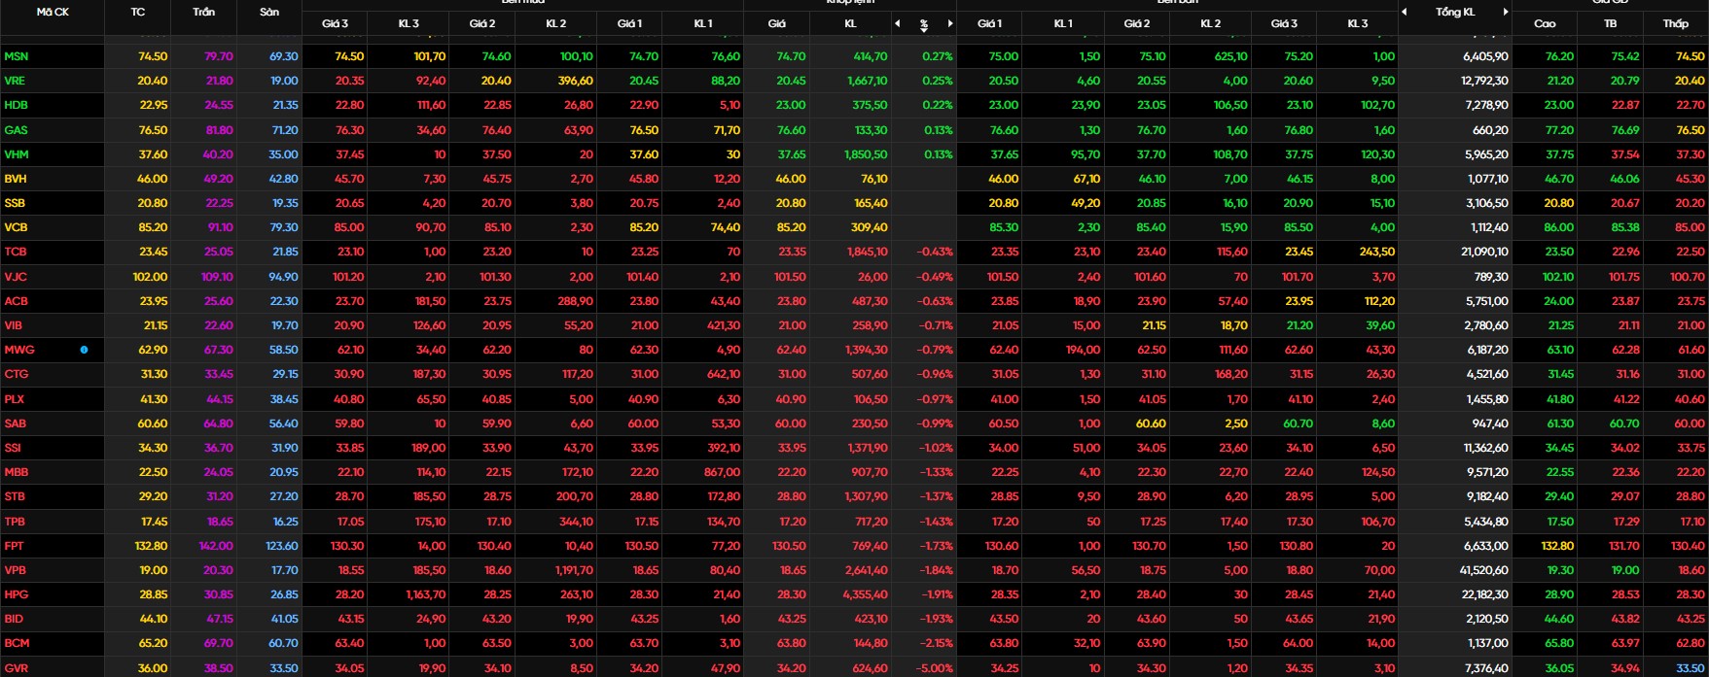The image size is (1709, 677).
Task: Click HPG total volume 22,182,30
Action: point(1484,594)
